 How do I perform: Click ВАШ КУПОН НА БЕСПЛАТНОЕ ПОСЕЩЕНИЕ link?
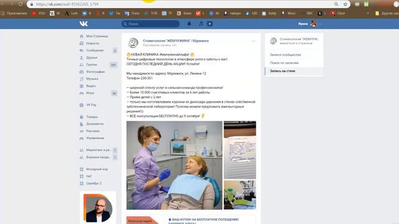204,220
